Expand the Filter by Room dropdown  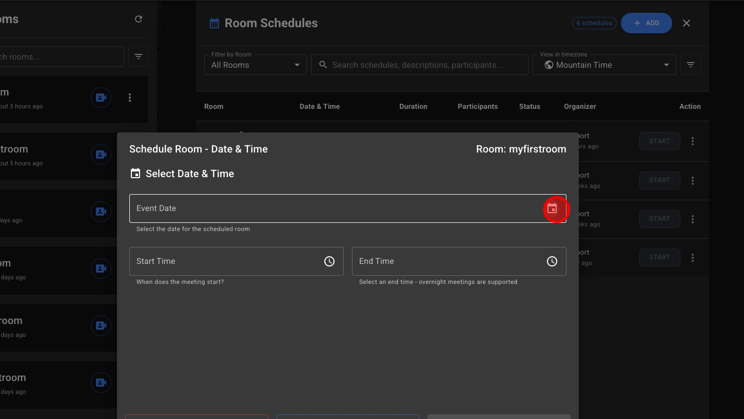coord(256,65)
